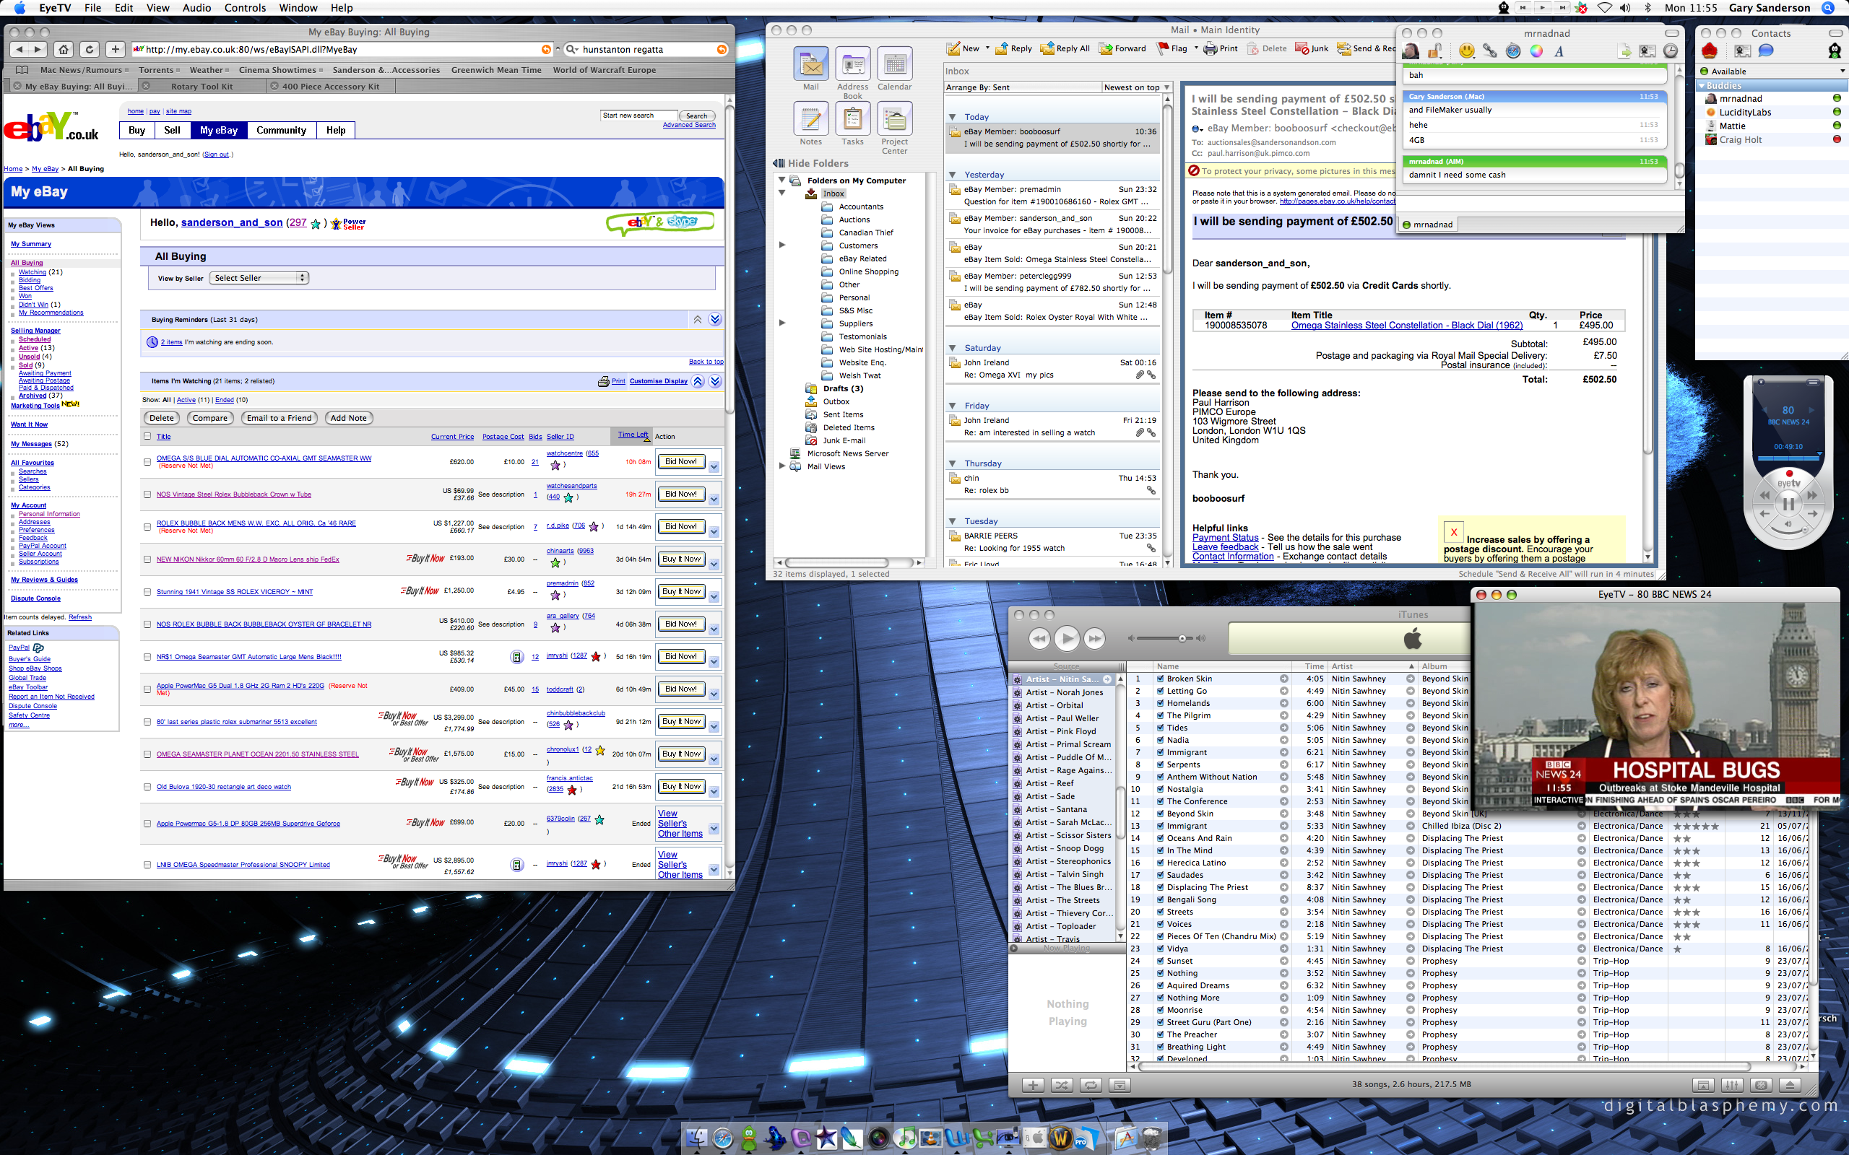Image resolution: width=1849 pixels, height=1155 pixels.
Task: Mark message as Junk
Action: click(x=1312, y=48)
